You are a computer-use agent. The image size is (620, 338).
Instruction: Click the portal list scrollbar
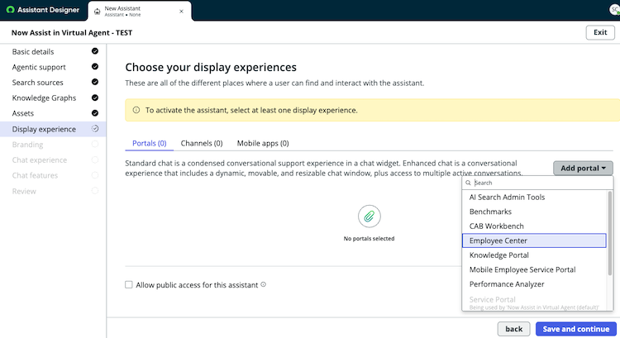[x=610, y=233]
